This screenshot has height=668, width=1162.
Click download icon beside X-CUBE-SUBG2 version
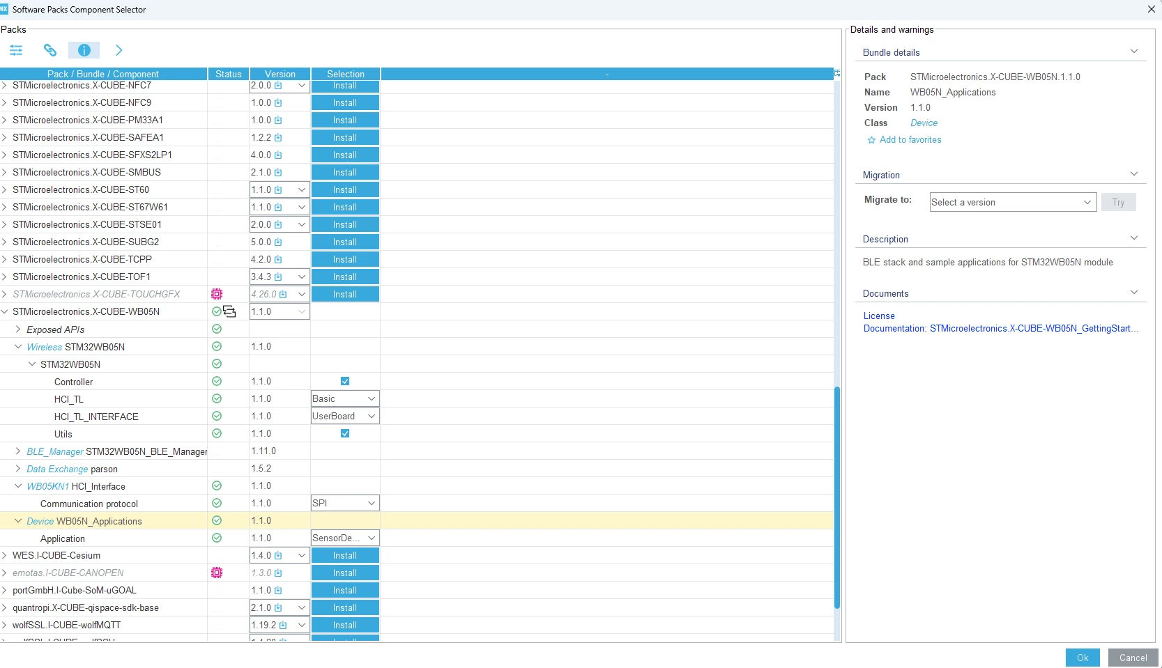point(278,242)
